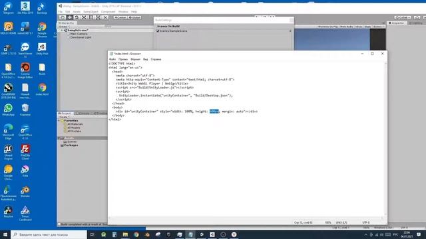
Task: Open the Create dropdown in Unity Hierarchy
Action: 63,27
